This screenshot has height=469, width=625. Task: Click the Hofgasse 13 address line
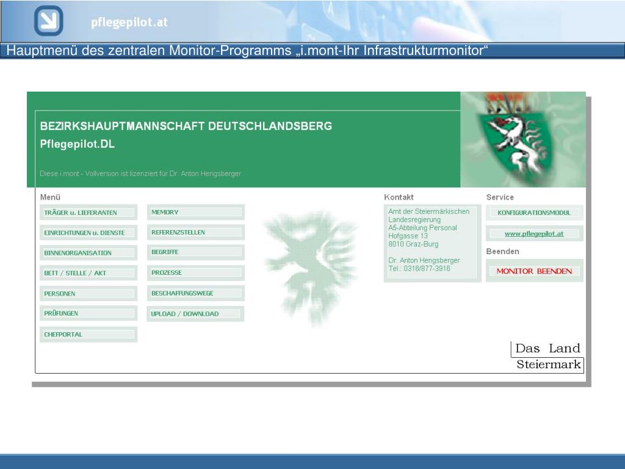tap(408, 236)
